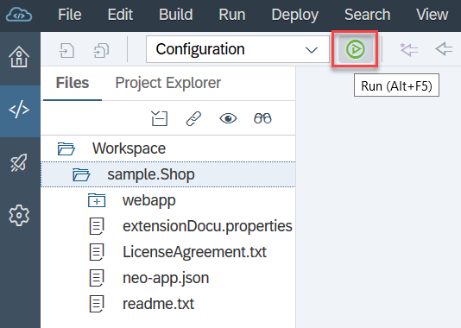The height and width of the screenshot is (328, 461).
Task: Open the Run menu
Action: [x=232, y=15]
